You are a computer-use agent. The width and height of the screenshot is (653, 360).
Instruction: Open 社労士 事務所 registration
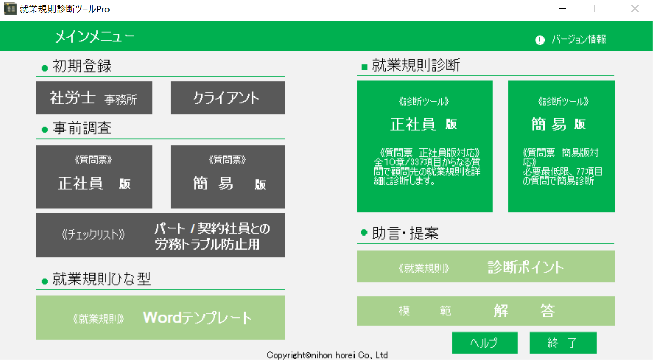[94, 98]
